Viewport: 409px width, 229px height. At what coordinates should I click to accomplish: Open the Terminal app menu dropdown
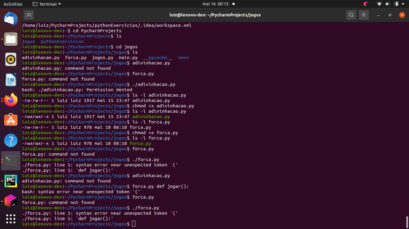[47, 4]
